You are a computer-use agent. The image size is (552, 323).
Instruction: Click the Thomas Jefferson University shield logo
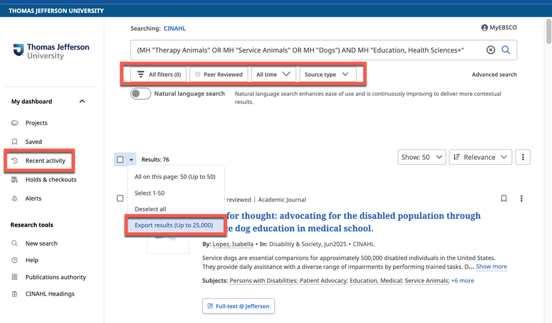[18, 50]
